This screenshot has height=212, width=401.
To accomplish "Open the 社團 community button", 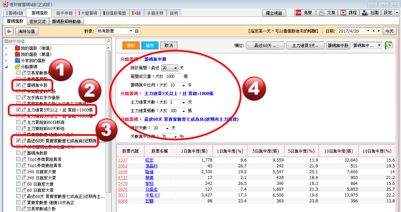I will pyautogui.click(x=370, y=13).
